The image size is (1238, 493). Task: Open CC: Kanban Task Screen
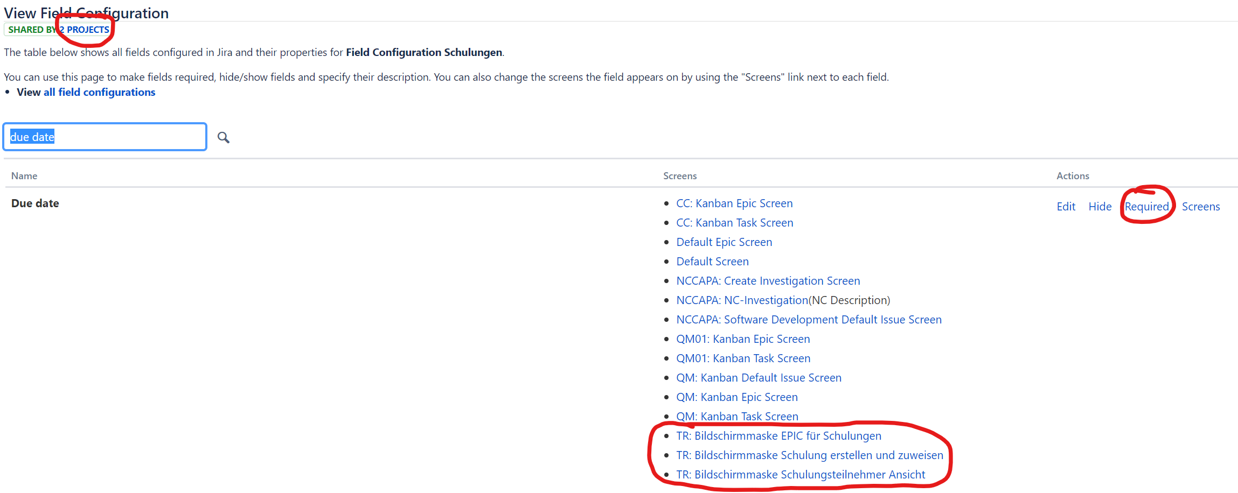click(735, 223)
